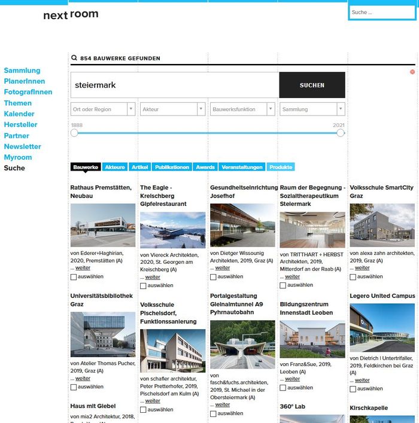
Task: Tick auswählen for Rathaus Premstätten
Action: 74,277
